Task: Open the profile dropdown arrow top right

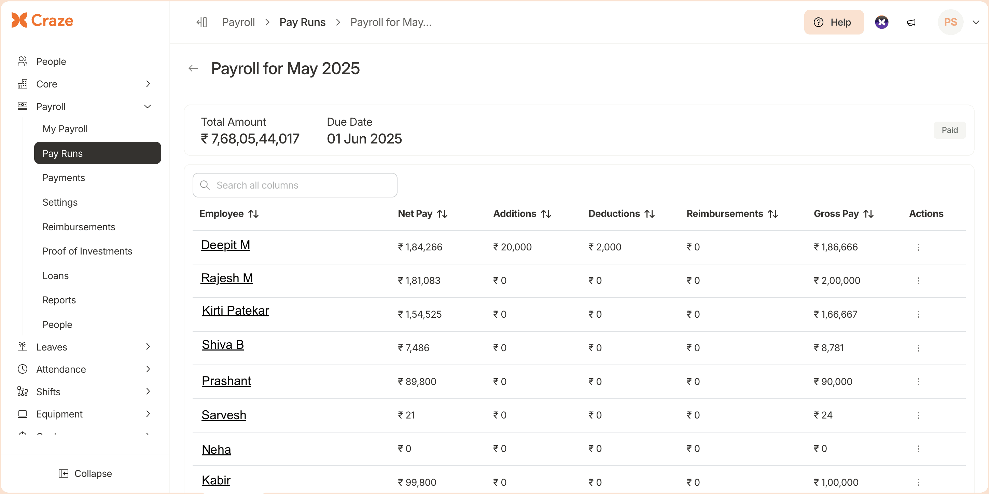Action: [976, 22]
